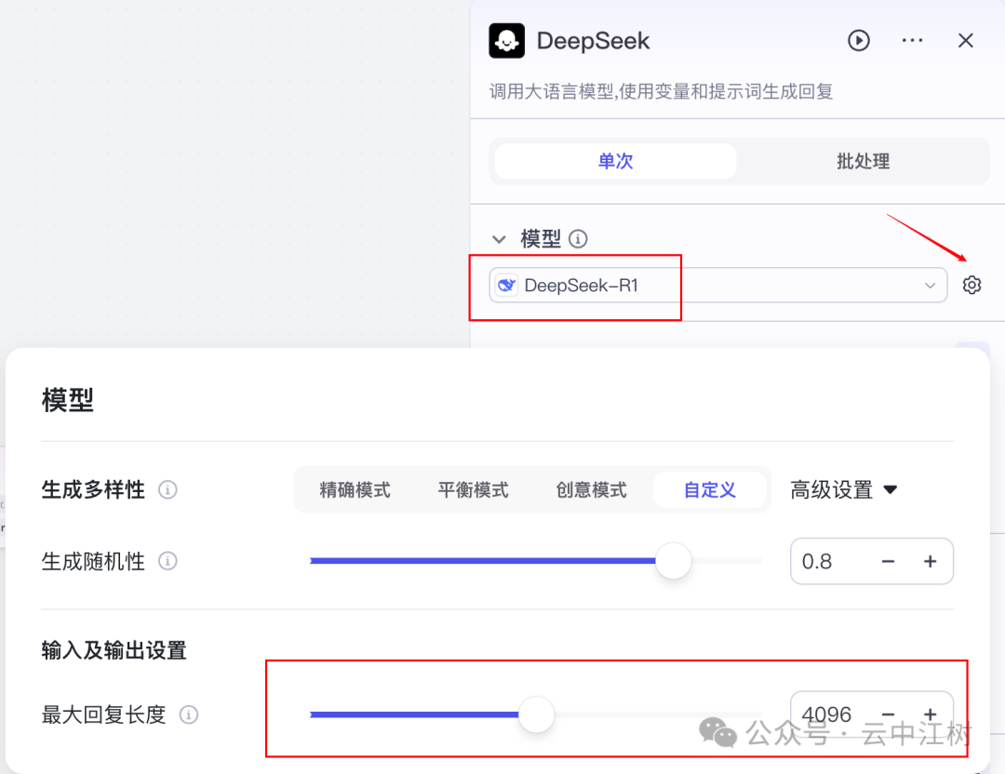Image resolution: width=1005 pixels, height=774 pixels.
Task: Open model settings gear icon
Action: 971,285
